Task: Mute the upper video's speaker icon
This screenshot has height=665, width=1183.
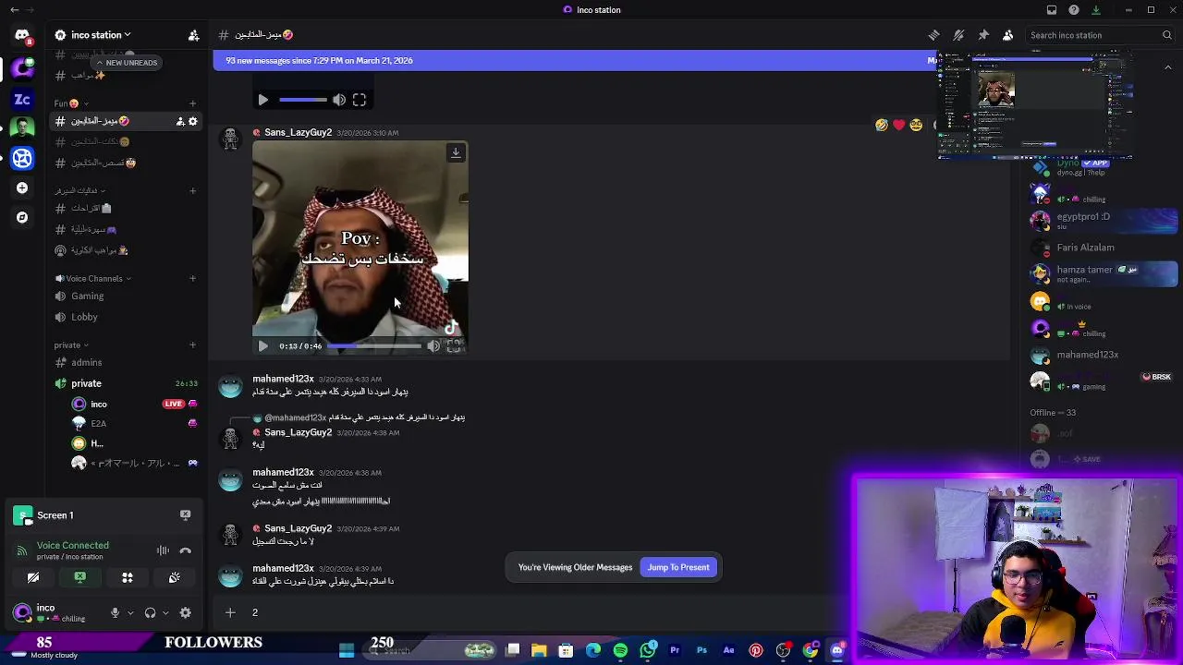Action: point(339,100)
